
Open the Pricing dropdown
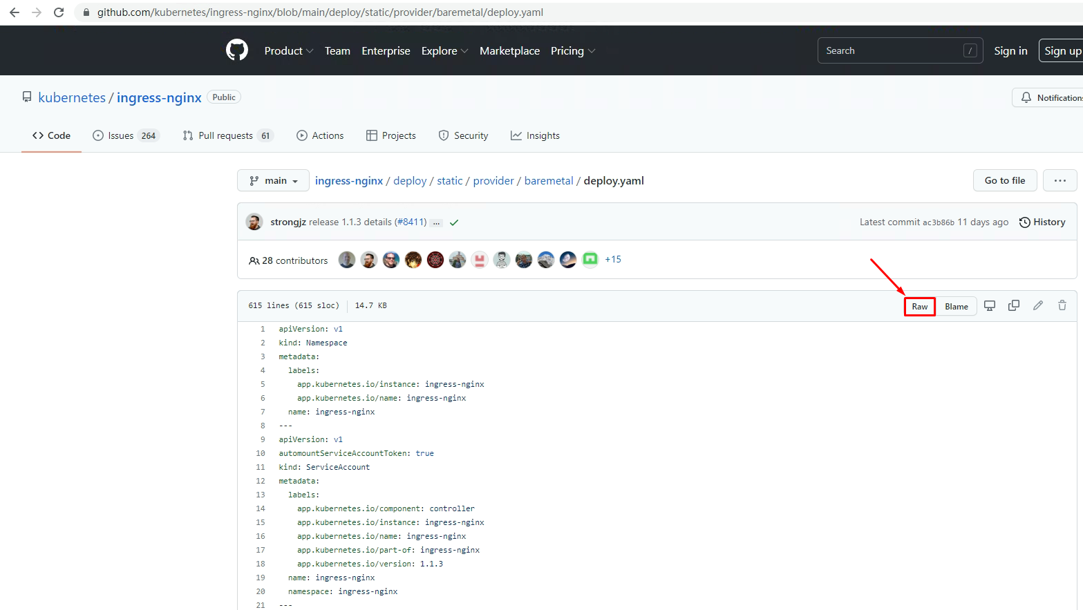(x=572, y=51)
